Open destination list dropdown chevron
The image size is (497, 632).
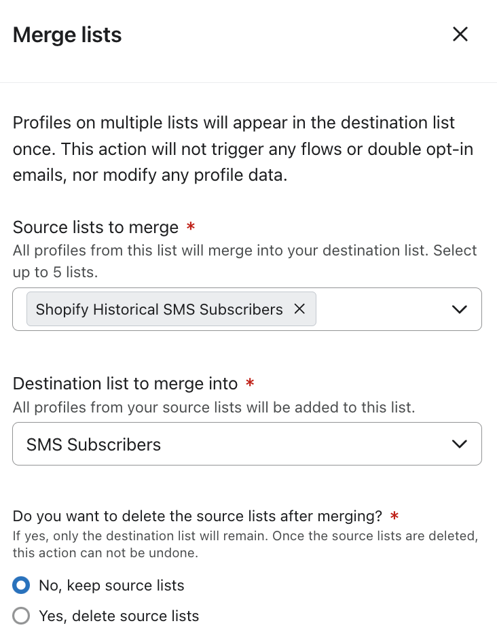tap(460, 444)
